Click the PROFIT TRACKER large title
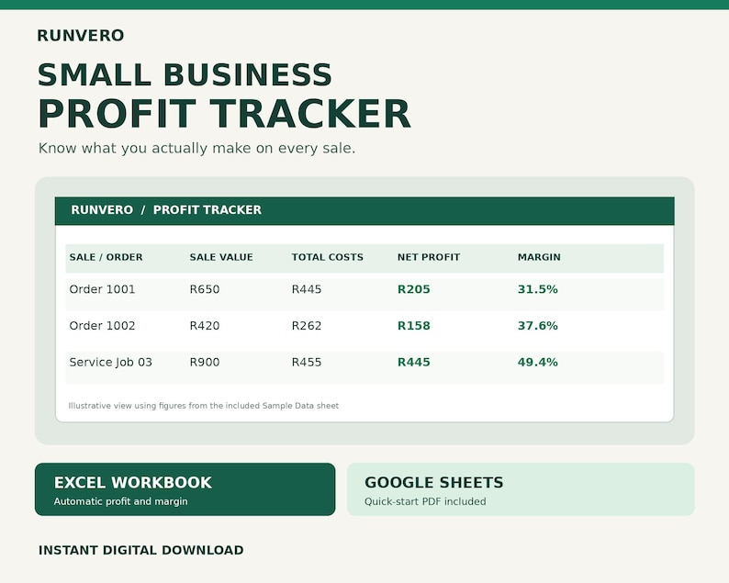 [x=224, y=114]
